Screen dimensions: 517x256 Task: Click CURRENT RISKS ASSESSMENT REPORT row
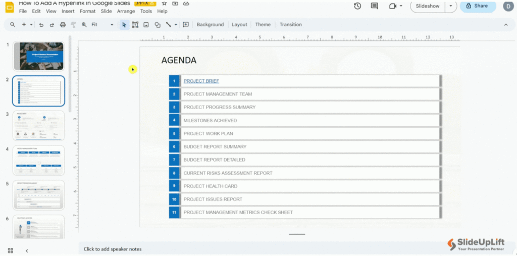pos(304,173)
